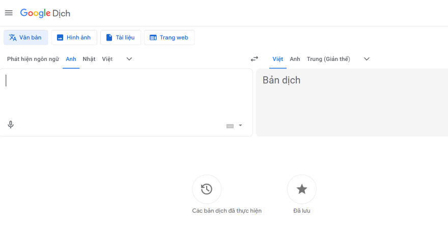The height and width of the screenshot is (234, 448).
Task: Toggle the on-screen keyboard icon
Action: click(230, 126)
